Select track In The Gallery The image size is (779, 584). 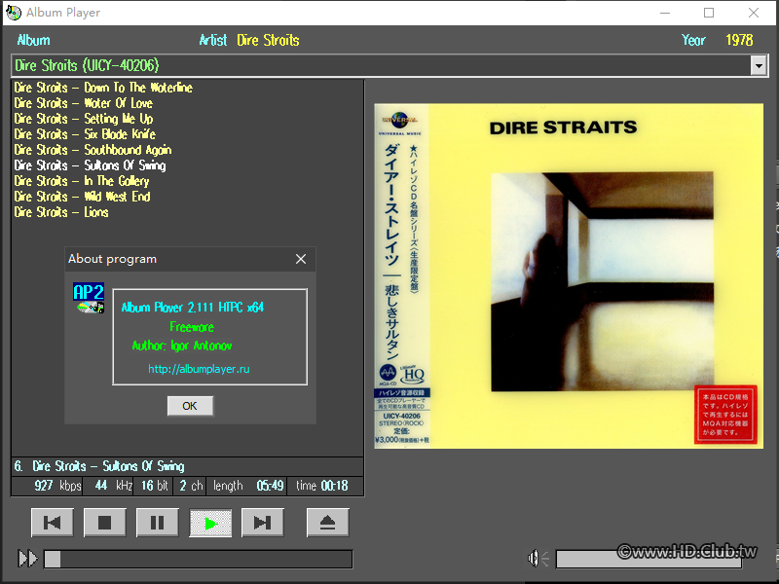click(82, 181)
